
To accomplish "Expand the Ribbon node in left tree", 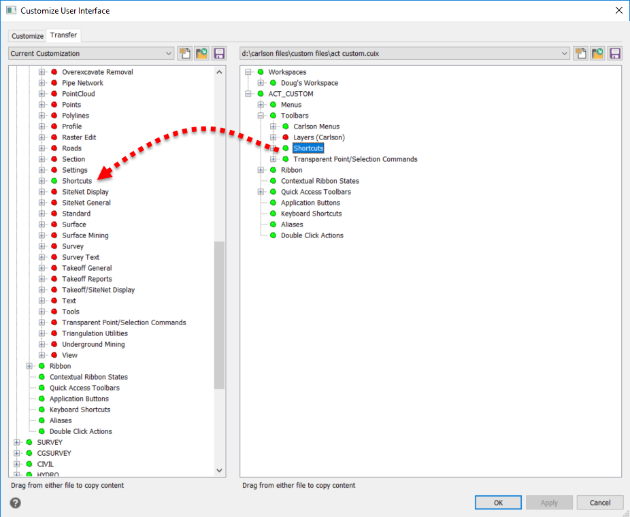I will [29, 366].
